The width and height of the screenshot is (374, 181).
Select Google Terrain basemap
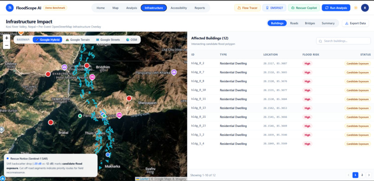pos(78,40)
